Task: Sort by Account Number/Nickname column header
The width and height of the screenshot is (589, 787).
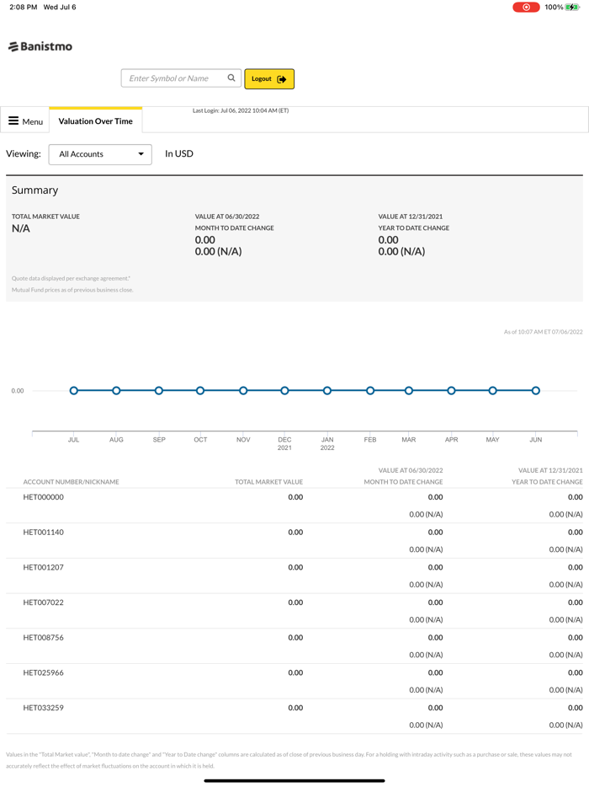Action: (71, 482)
